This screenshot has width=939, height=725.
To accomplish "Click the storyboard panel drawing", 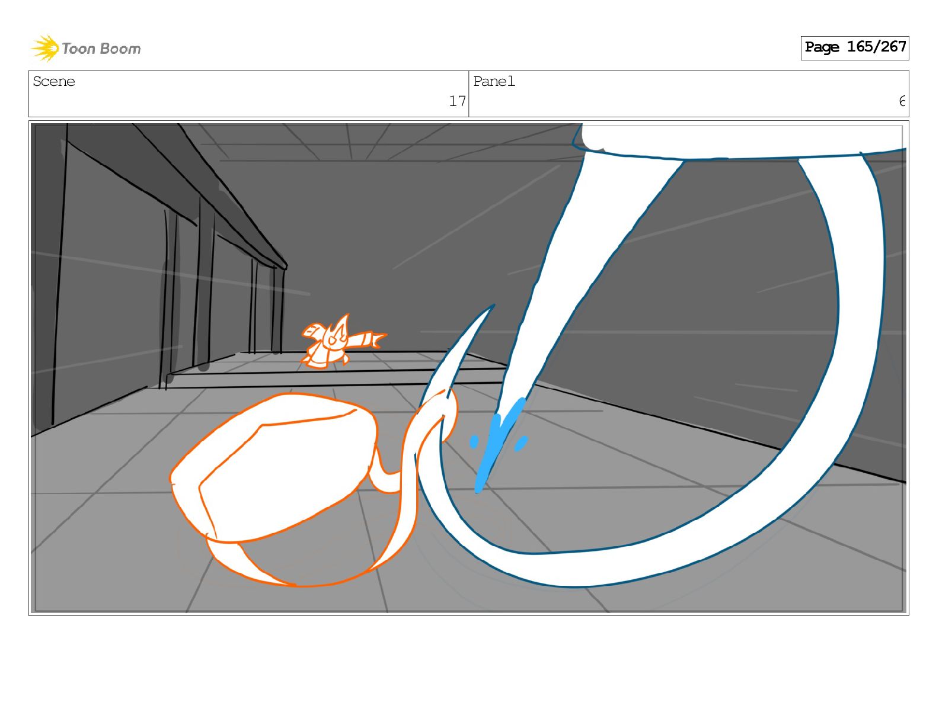I will [468, 368].
